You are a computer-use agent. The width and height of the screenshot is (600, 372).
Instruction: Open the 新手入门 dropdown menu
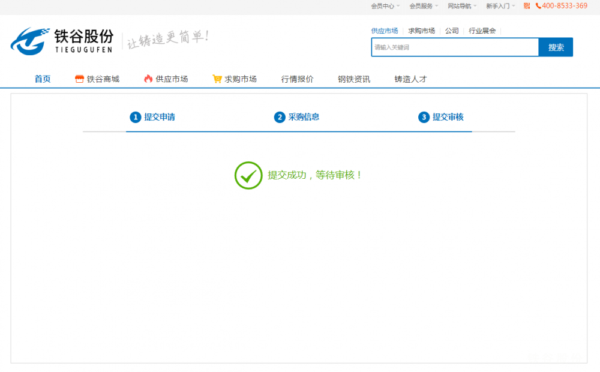500,6
